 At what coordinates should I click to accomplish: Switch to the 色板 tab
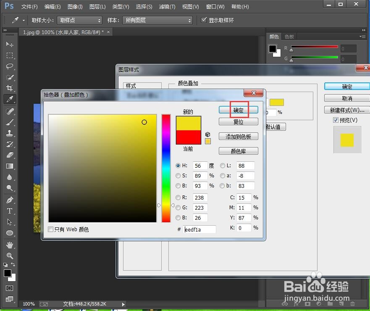pyautogui.click(x=289, y=37)
